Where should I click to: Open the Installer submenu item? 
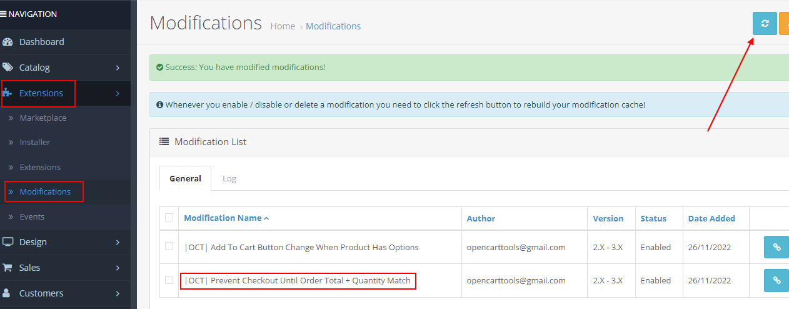coord(34,142)
